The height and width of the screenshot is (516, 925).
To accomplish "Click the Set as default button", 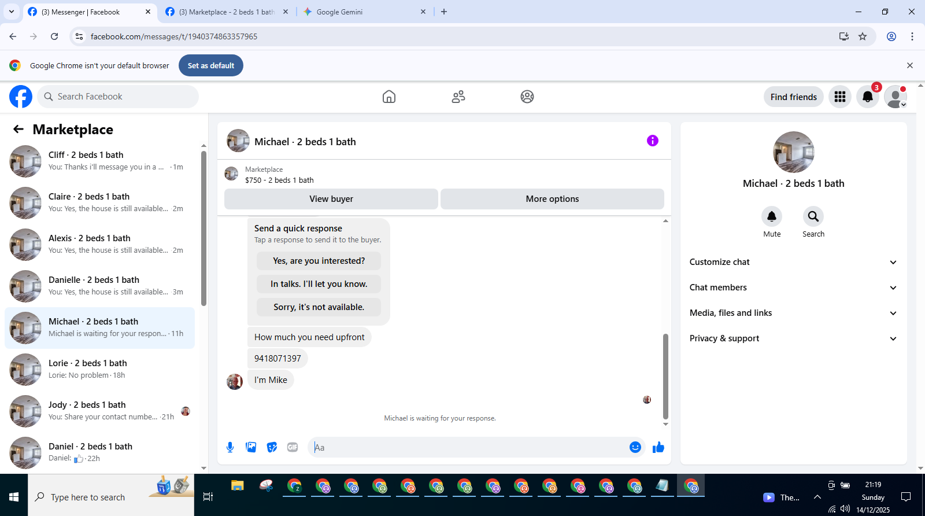I will point(211,65).
